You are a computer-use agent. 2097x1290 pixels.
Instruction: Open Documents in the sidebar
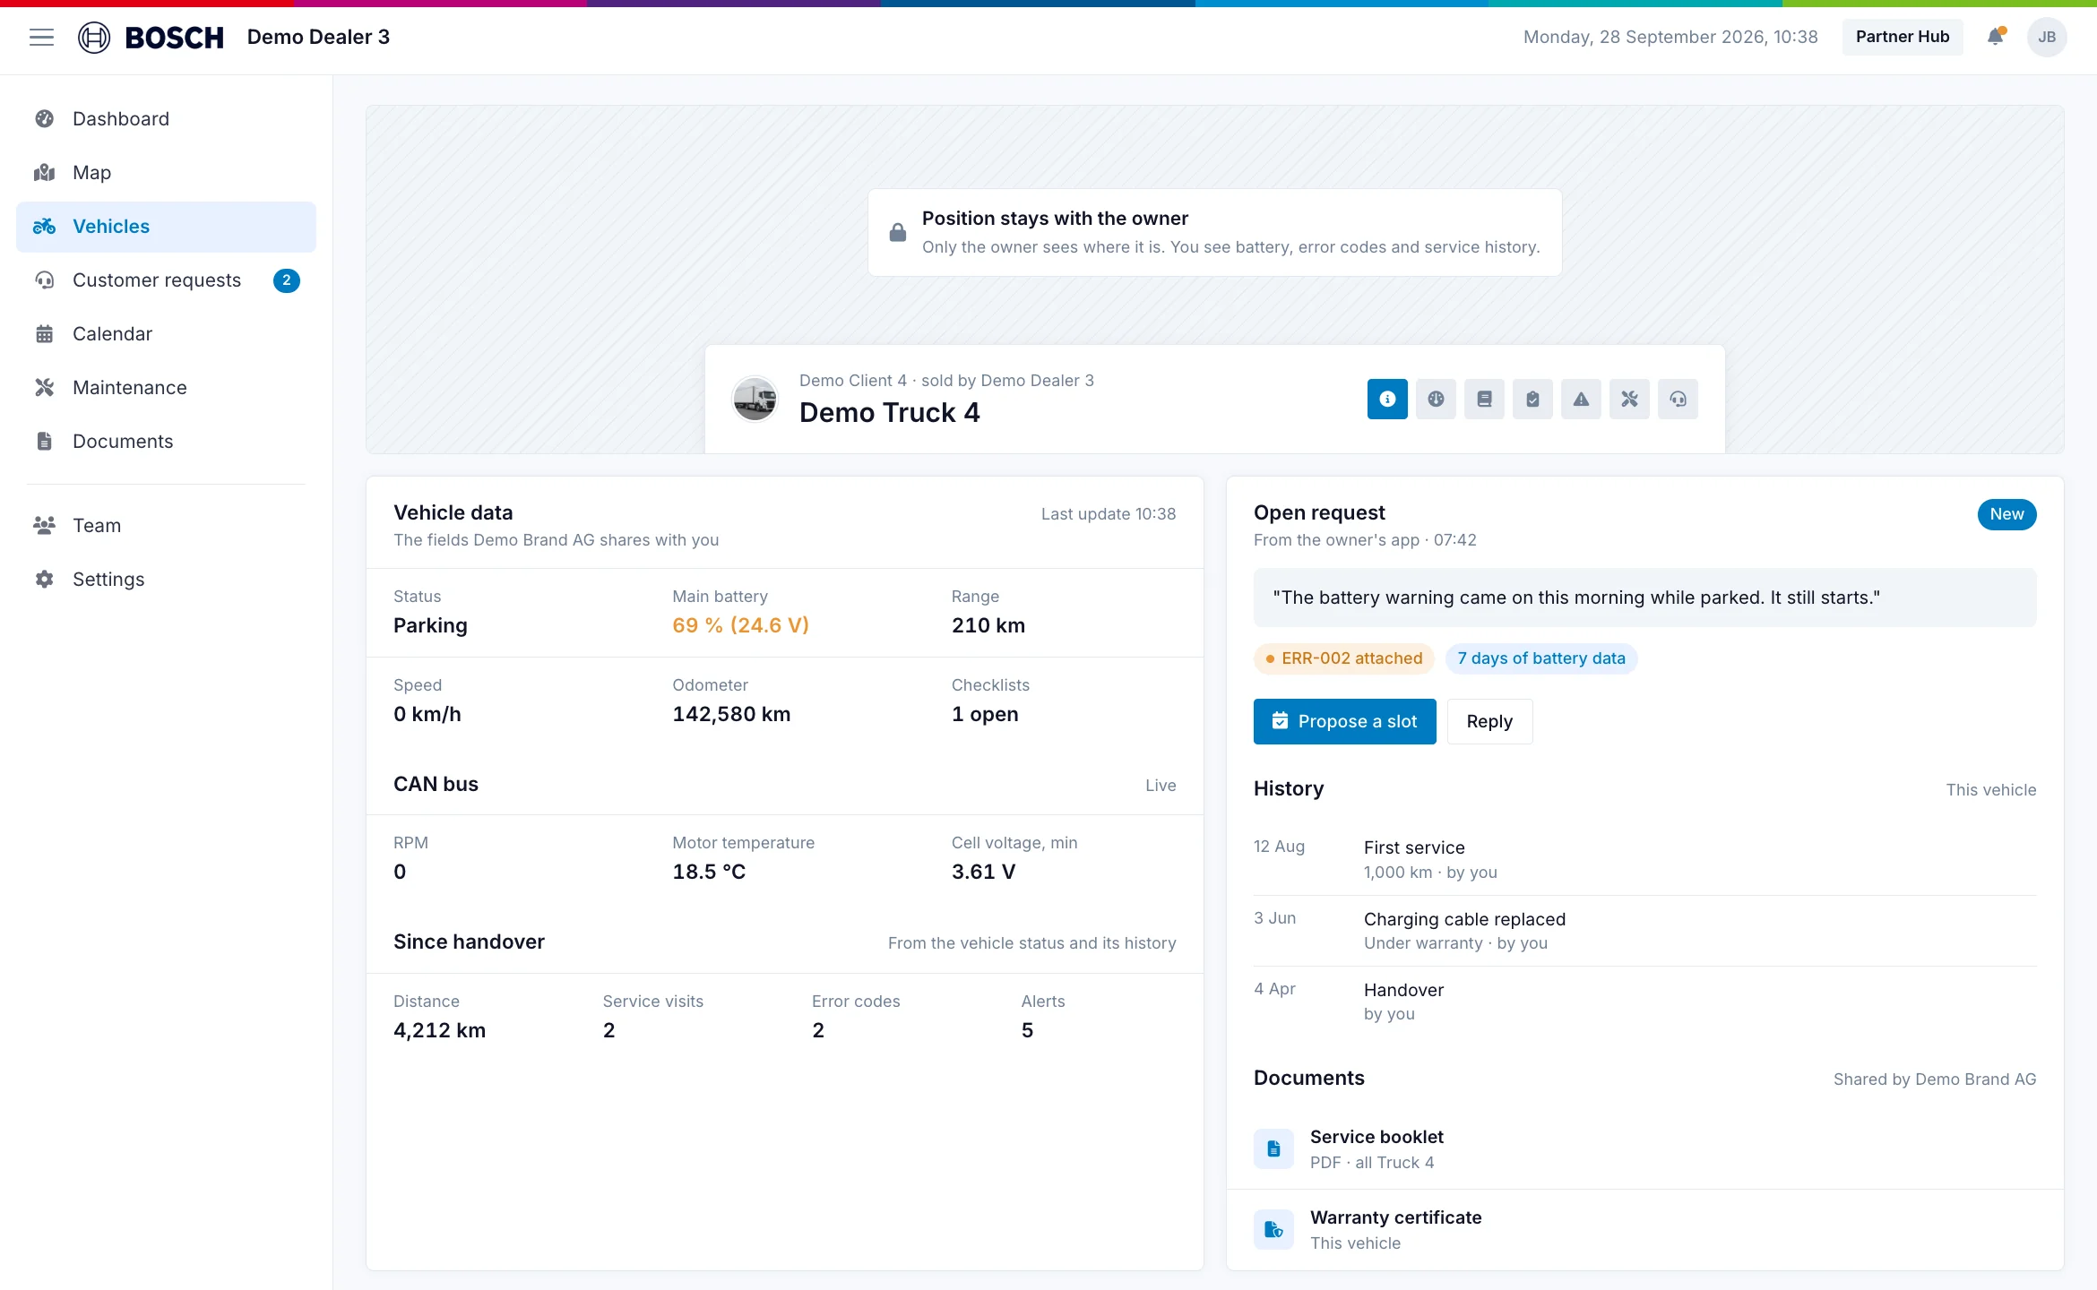pos(166,442)
